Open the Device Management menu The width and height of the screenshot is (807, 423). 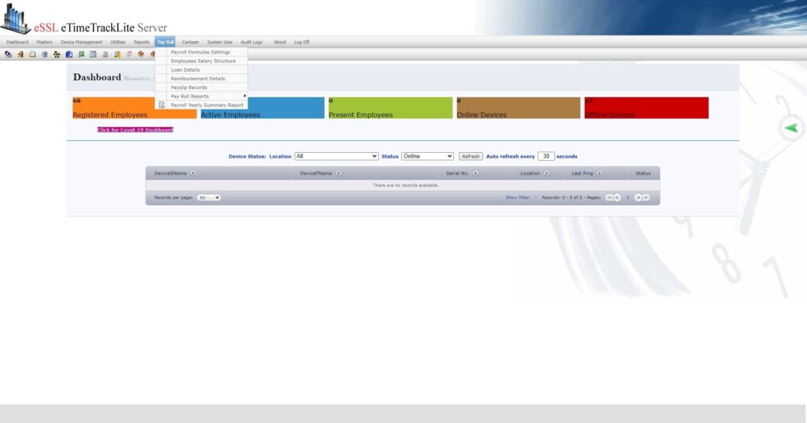(81, 43)
